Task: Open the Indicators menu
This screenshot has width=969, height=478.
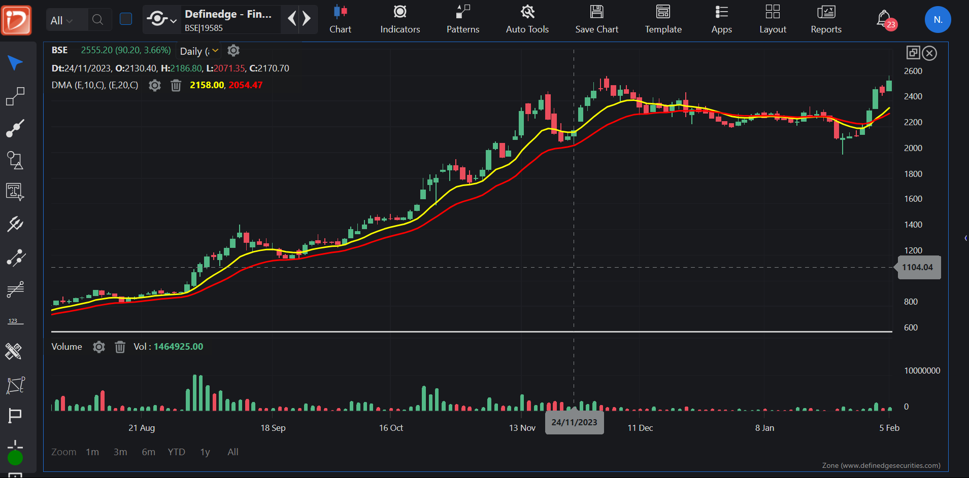Action: [400, 20]
